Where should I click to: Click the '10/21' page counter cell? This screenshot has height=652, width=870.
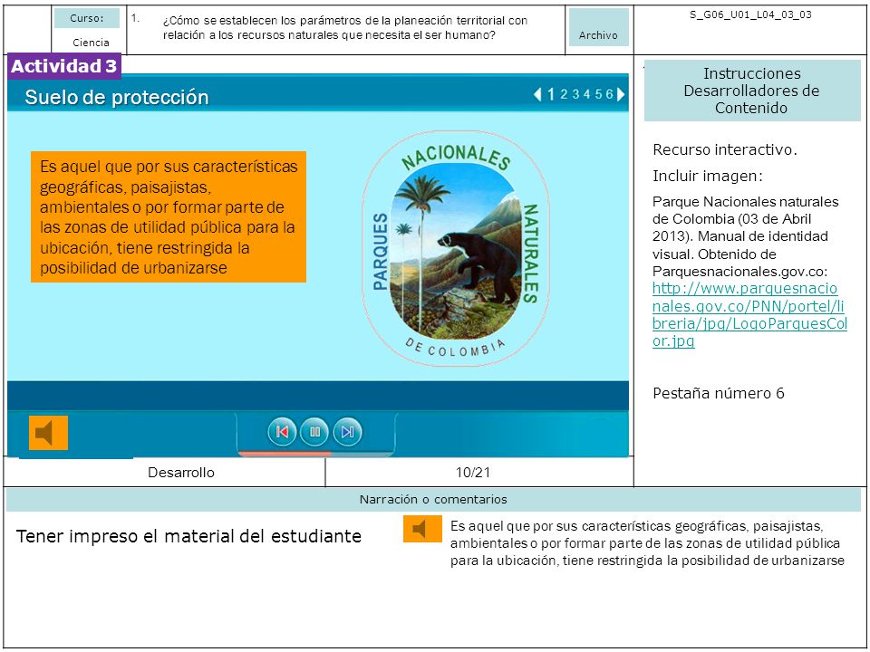(473, 473)
